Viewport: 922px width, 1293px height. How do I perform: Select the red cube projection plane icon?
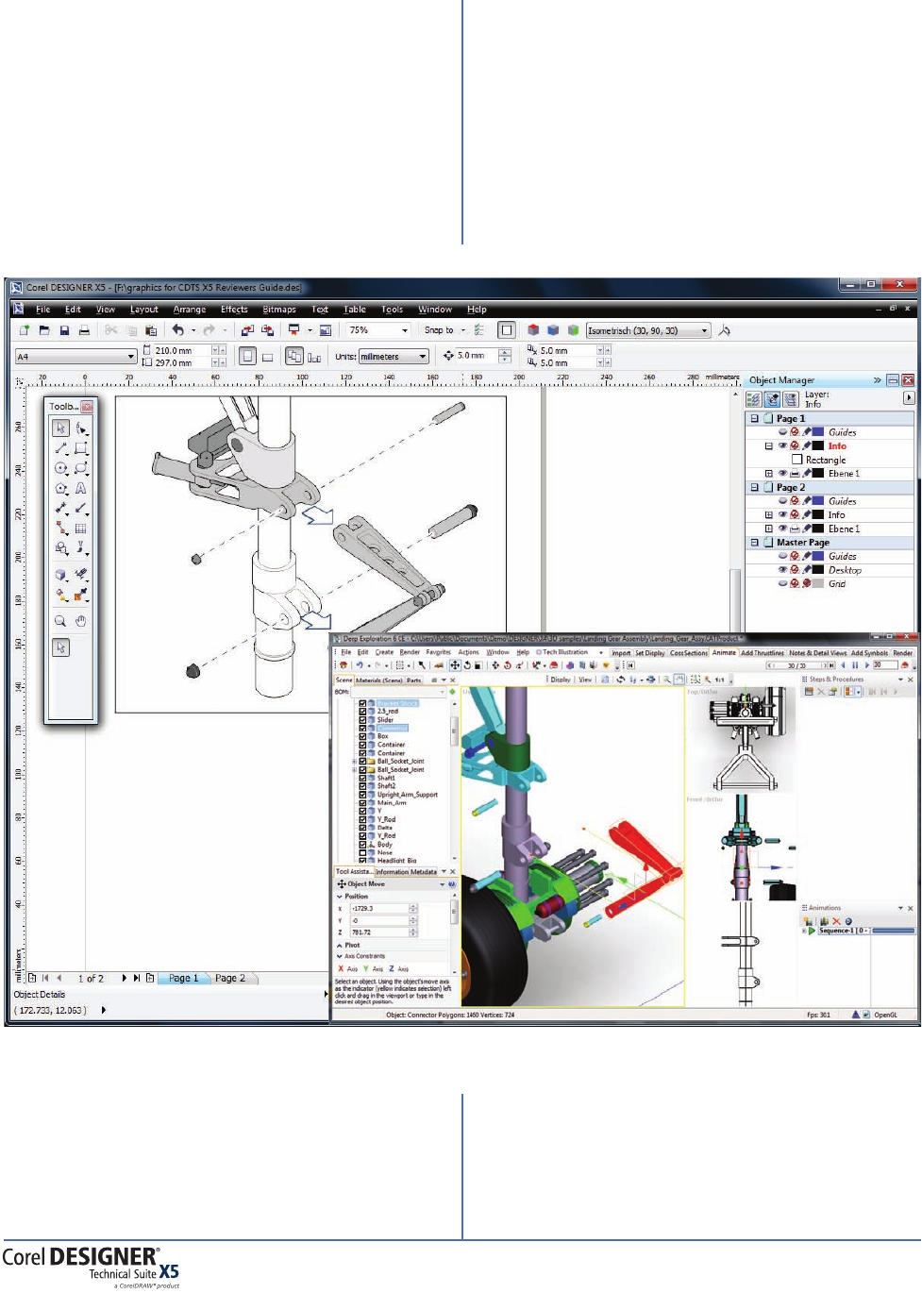click(x=533, y=330)
